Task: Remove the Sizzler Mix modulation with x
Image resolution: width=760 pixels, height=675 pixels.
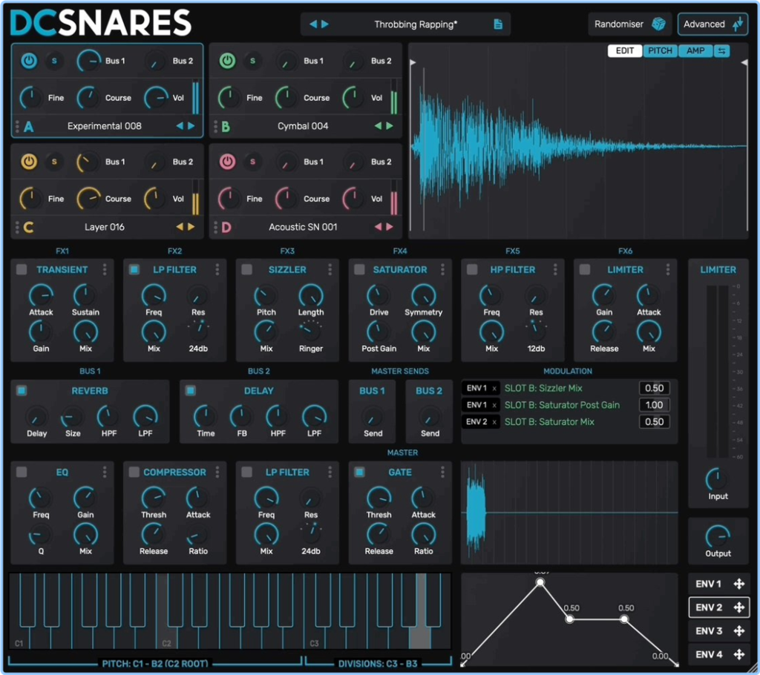Action: coord(494,389)
